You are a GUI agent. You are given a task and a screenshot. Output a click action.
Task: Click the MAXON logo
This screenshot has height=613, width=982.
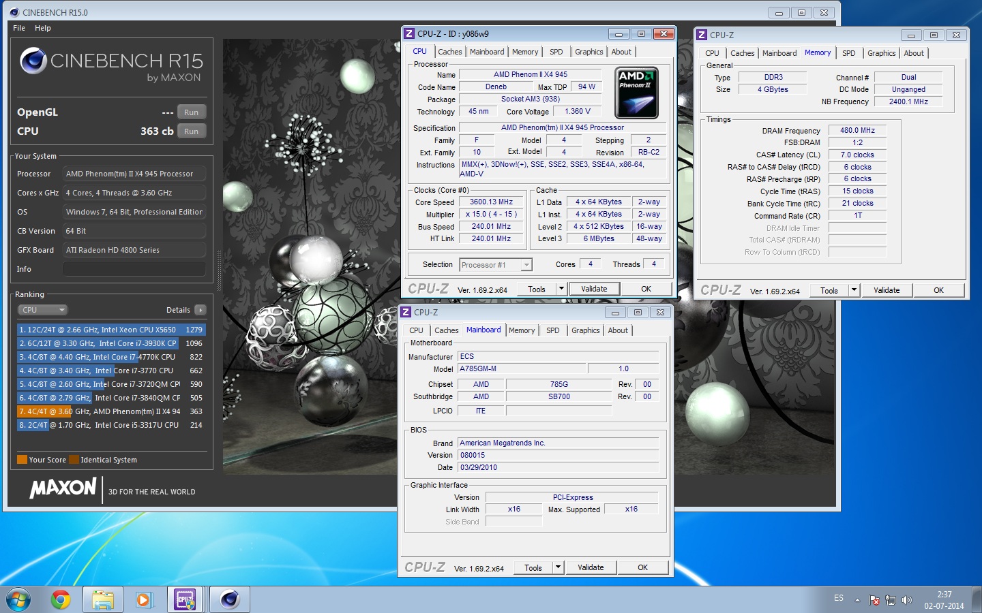pyautogui.click(x=63, y=488)
